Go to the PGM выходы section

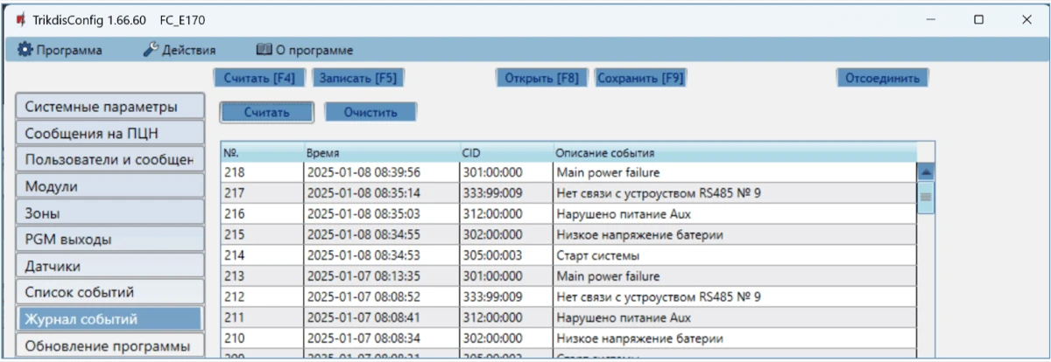(109, 240)
